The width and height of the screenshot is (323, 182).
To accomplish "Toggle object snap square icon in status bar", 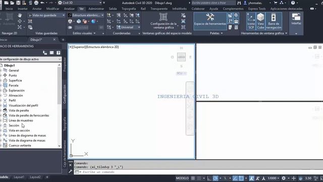I will tap(241, 178).
